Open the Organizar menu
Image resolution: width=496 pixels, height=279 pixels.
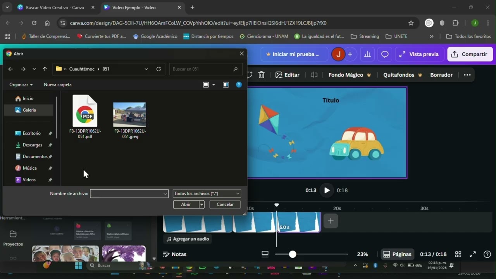[21, 84]
